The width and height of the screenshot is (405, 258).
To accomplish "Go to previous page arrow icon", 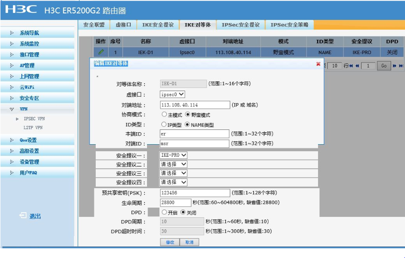I will (x=357, y=66).
